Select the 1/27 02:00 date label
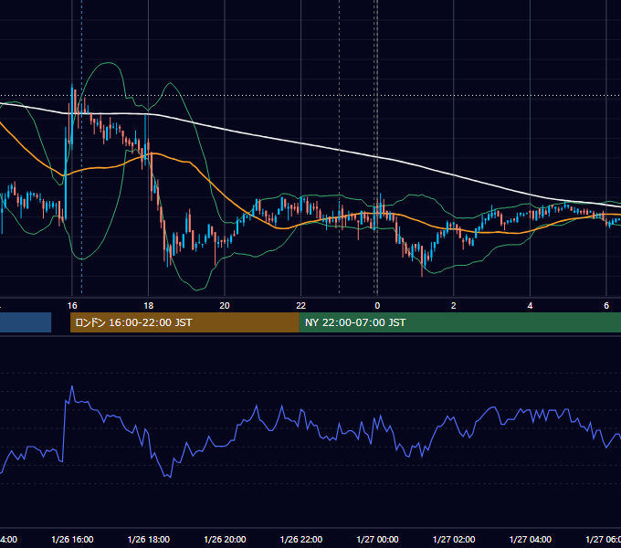Screen dimensions: 621x548 pos(454,539)
